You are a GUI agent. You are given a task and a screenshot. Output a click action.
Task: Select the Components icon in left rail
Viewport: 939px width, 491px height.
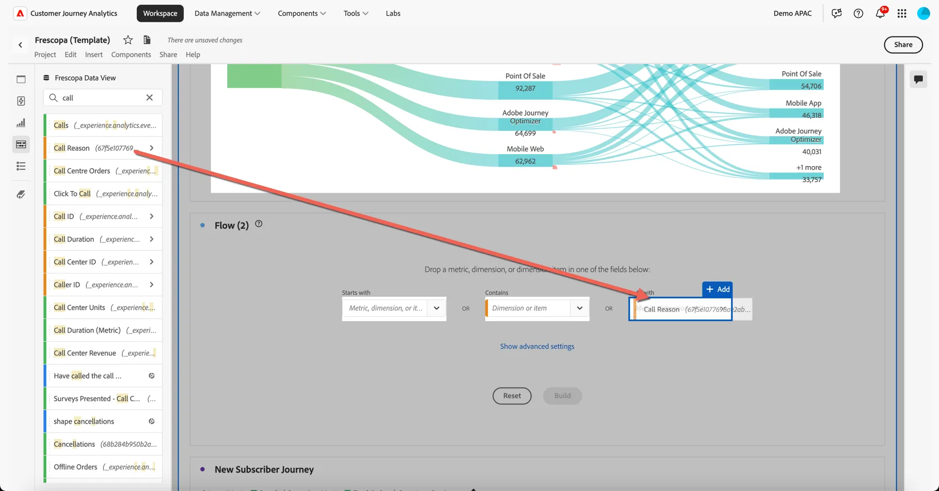pyautogui.click(x=21, y=144)
